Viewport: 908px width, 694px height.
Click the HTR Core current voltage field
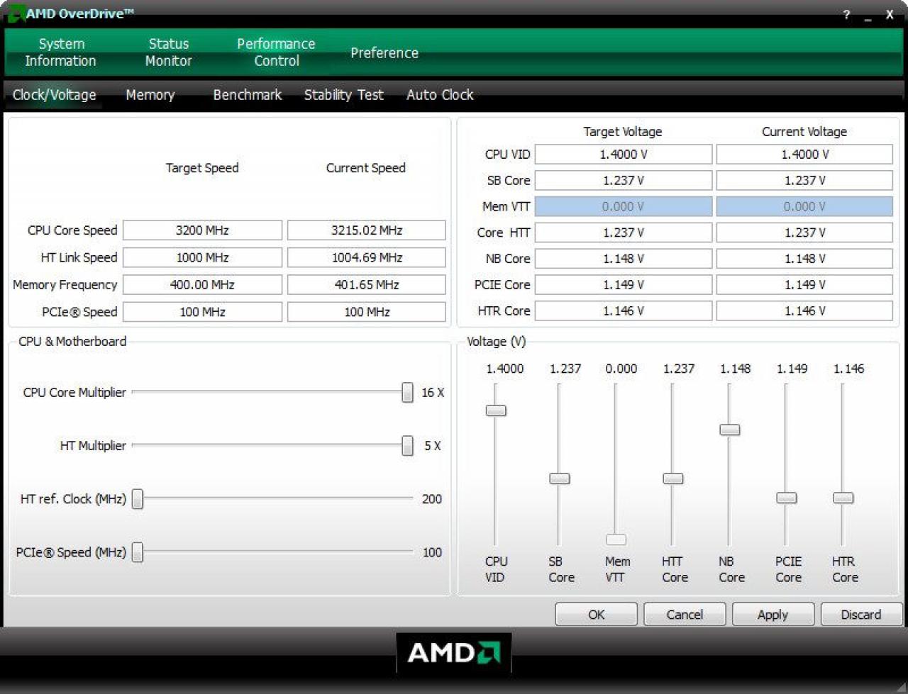tap(804, 310)
